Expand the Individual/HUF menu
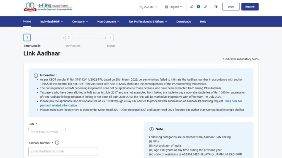Screen dimensions: 282x158 (x=51, y=21)
